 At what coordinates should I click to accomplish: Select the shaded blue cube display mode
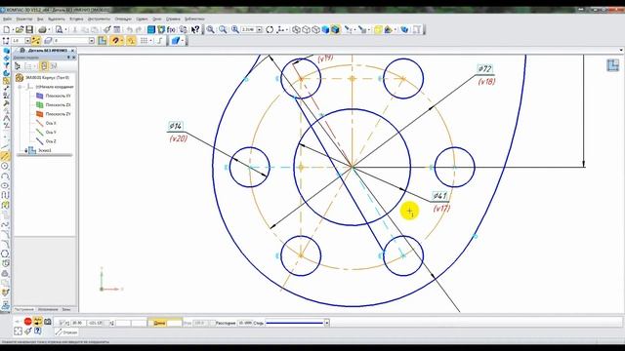click(325, 29)
